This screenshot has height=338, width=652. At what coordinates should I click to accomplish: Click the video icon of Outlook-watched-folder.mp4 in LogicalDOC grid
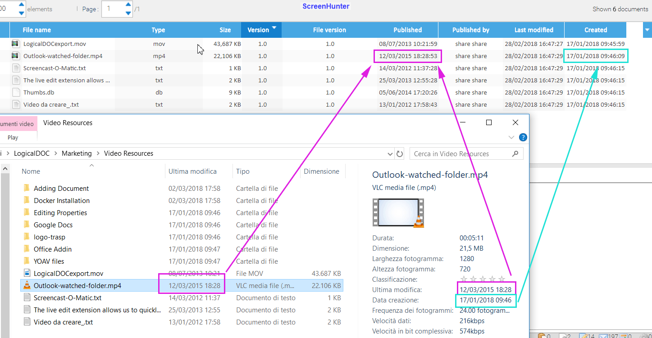(15, 56)
